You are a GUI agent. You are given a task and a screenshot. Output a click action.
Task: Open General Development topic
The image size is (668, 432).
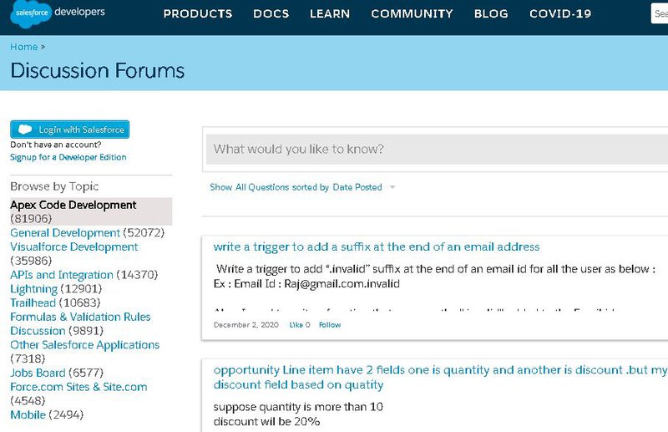(65, 233)
